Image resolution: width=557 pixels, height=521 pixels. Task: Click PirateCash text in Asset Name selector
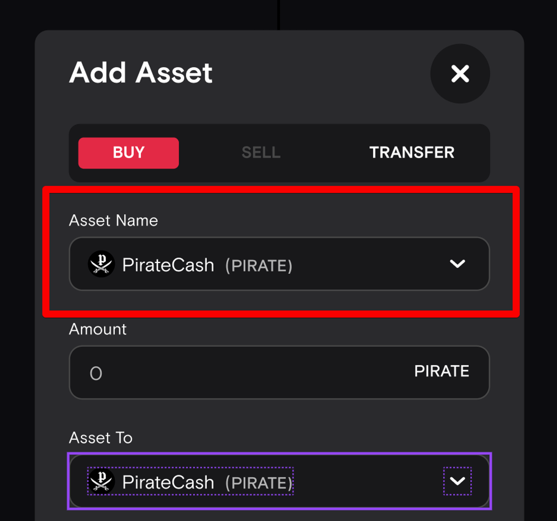(168, 265)
